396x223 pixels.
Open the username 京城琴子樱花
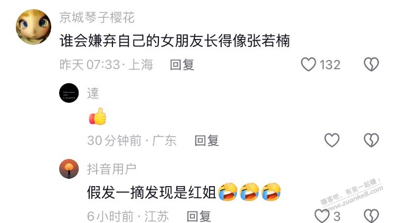click(x=97, y=17)
